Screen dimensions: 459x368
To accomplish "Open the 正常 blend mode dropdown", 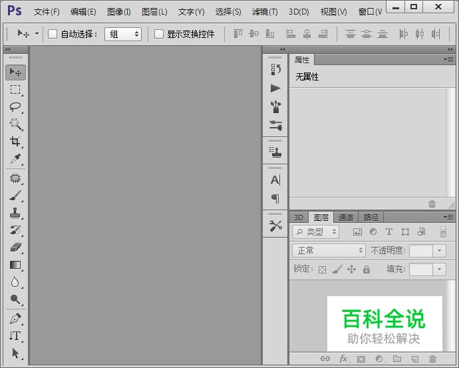I will pos(329,251).
